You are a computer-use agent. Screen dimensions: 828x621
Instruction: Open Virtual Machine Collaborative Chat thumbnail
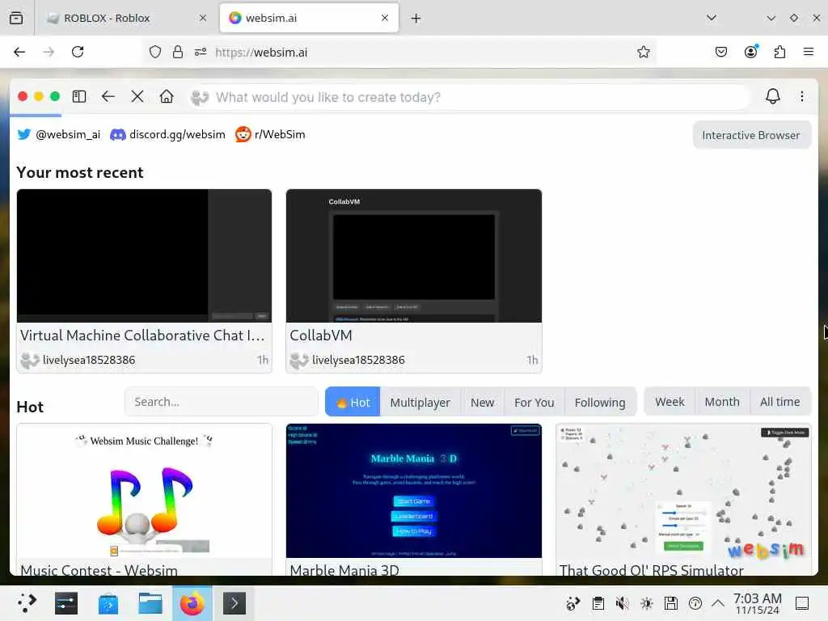[x=144, y=256]
